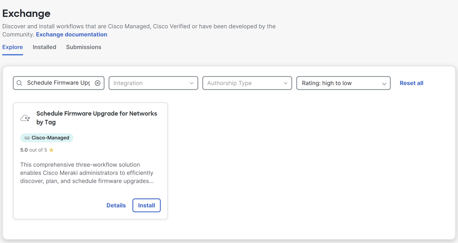The width and height of the screenshot is (458, 243).
Task: Open the Authorship Type dropdown
Action: point(247,83)
